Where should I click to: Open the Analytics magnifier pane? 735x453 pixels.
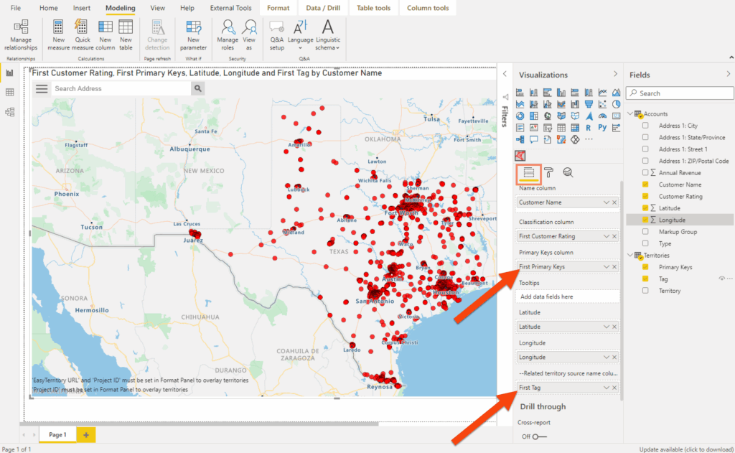click(x=568, y=174)
